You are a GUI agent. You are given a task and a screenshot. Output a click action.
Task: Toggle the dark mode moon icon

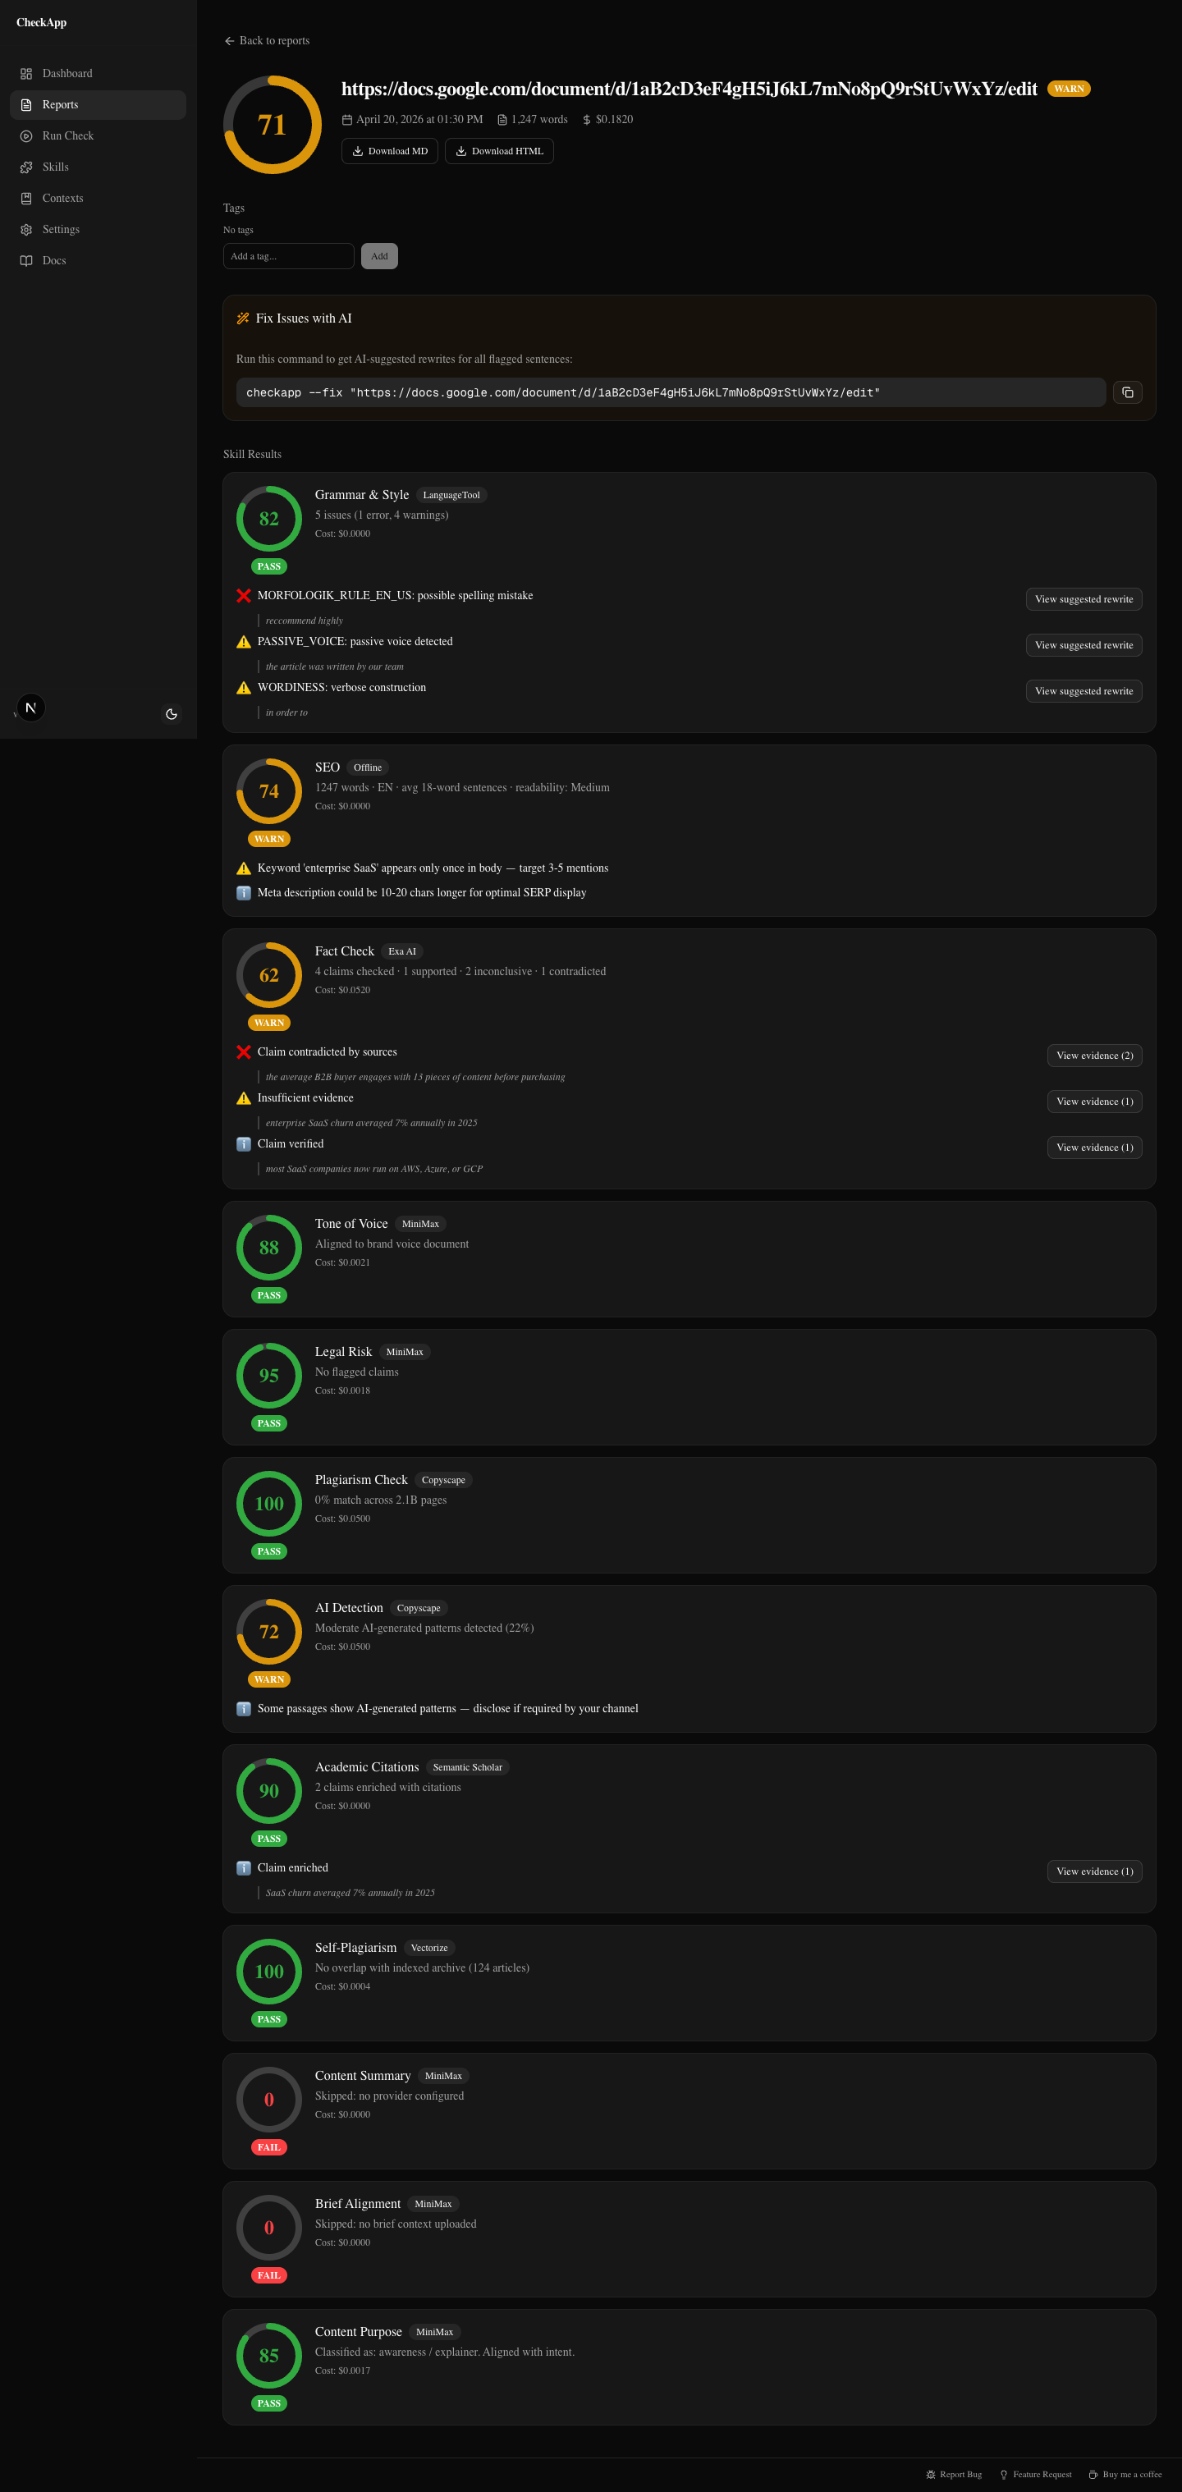point(172,714)
